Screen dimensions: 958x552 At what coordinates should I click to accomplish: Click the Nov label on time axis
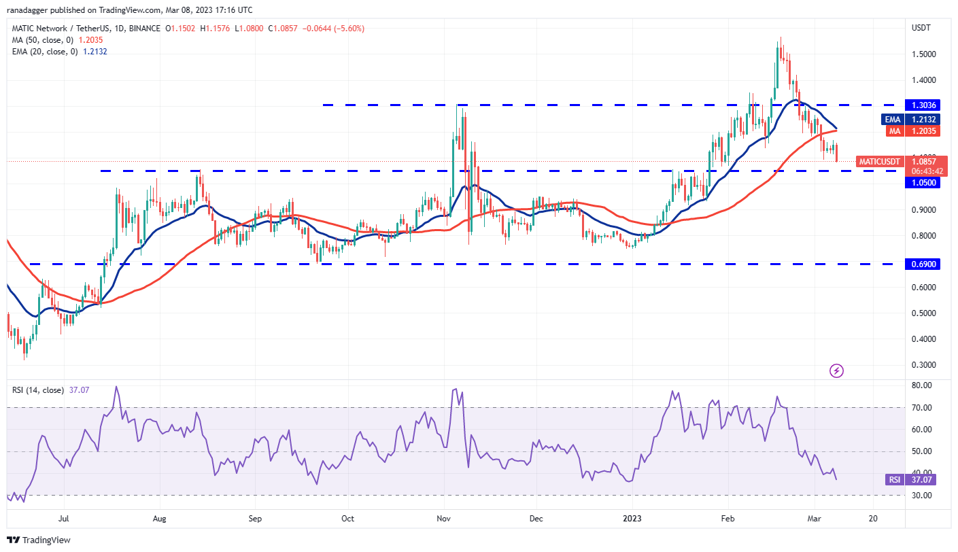pos(444,519)
